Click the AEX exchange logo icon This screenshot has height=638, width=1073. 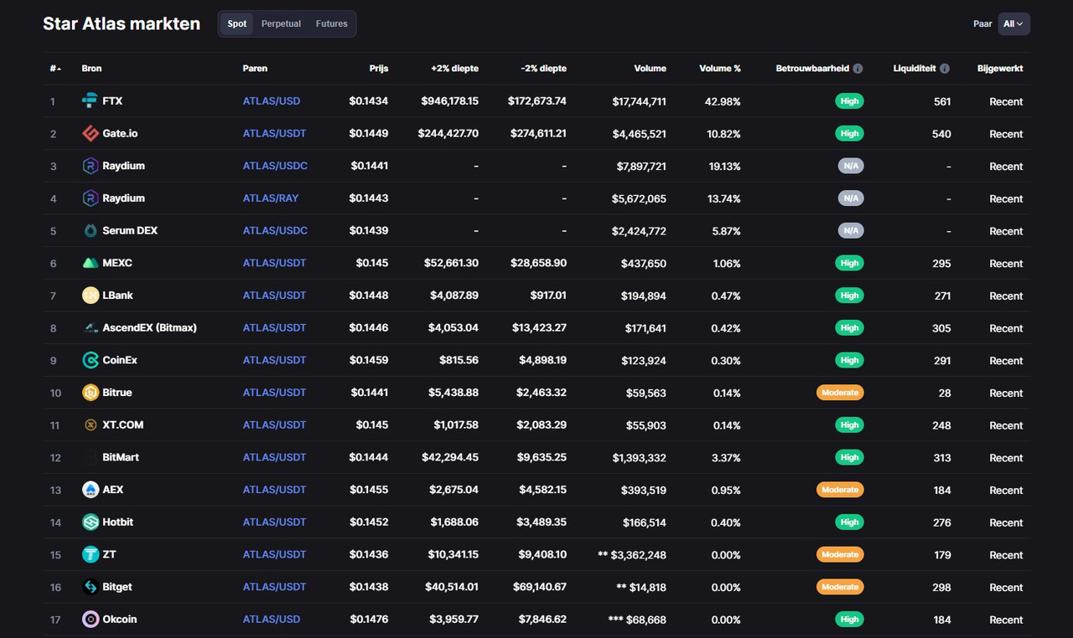(x=90, y=490)
